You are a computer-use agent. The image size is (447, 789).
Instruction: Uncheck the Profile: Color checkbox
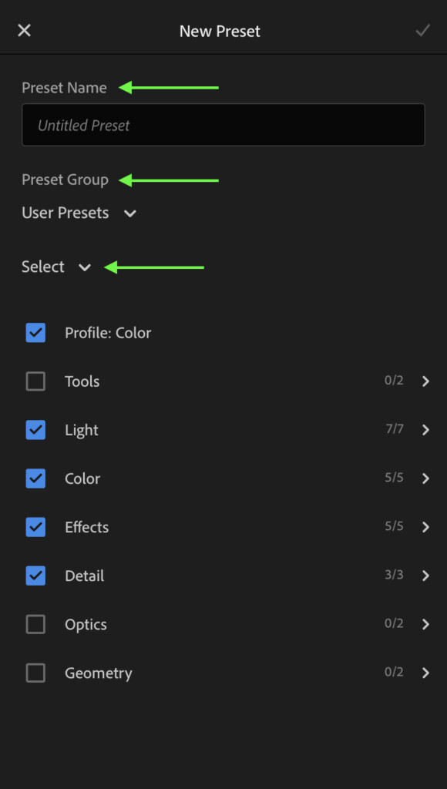(x=35, y=333)
